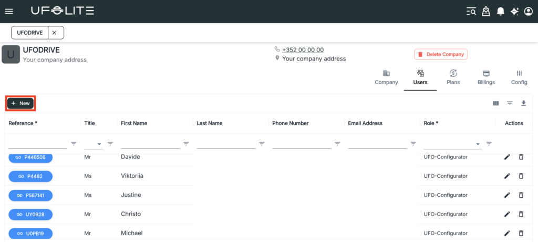Switch to the Plans tab

point(453,77)
